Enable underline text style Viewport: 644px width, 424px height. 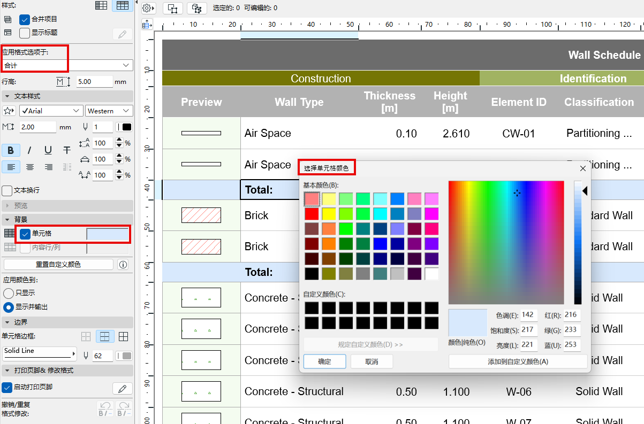pos(48,150)
